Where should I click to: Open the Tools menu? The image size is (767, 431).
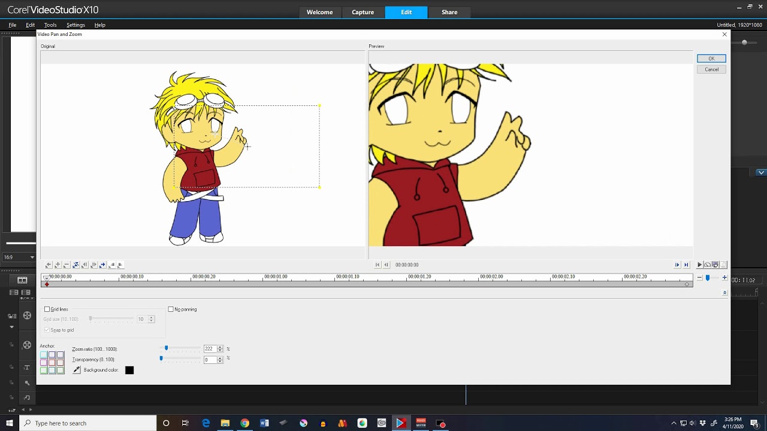tap(50, 25)
